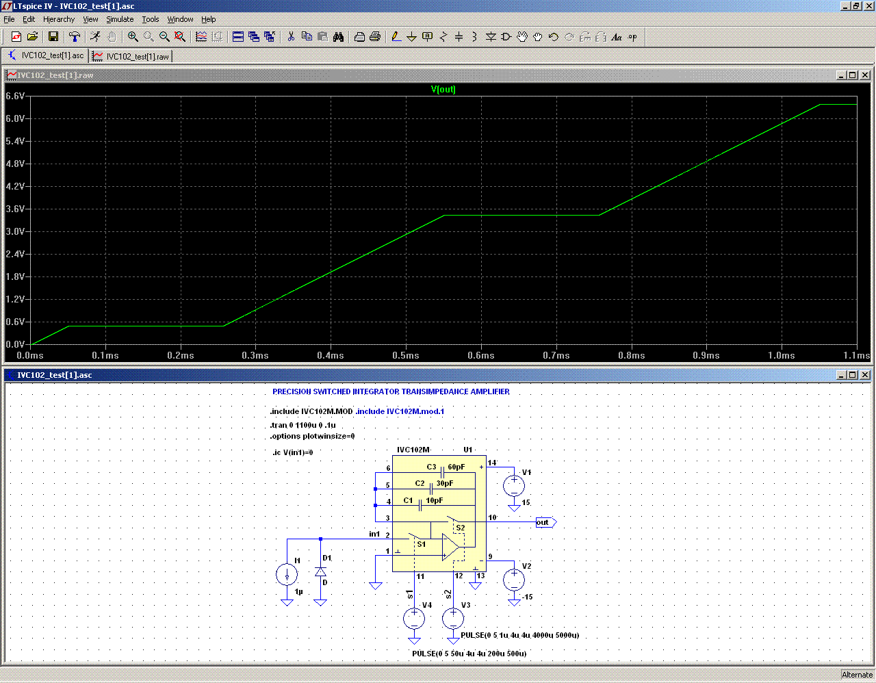The height and width of the screenshot is (683, 876).
Task: Select the D1 diode symbol
Action: pos(320,571)
